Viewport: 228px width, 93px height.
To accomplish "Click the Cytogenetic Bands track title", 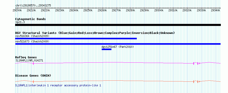I will [30, 19].
